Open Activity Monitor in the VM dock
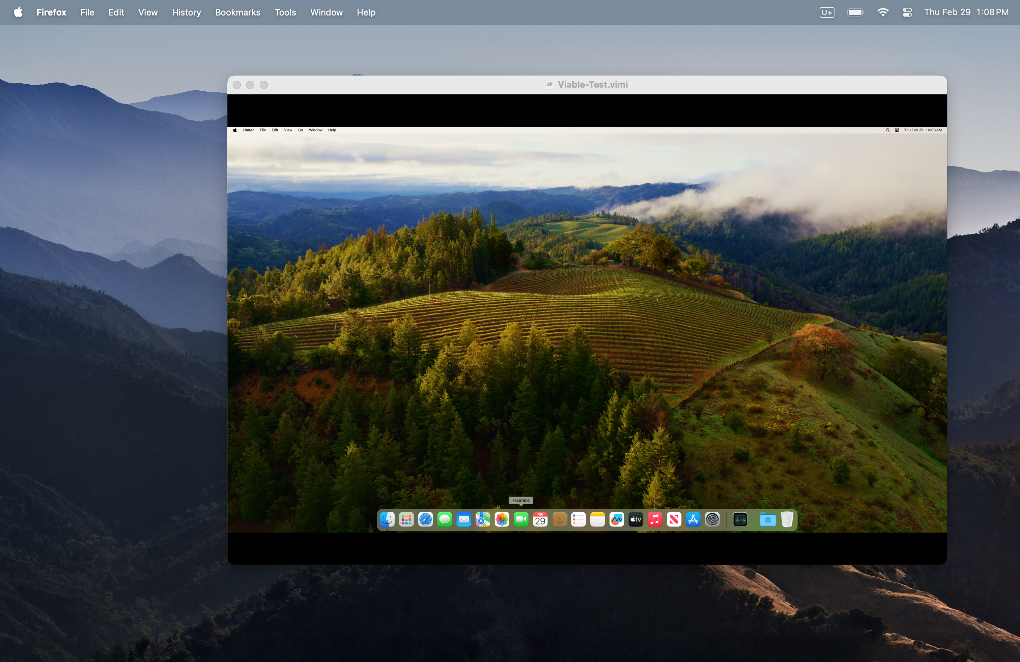Image resolution: width=1020 pixels, height=662 pixels. pos(740,520)
